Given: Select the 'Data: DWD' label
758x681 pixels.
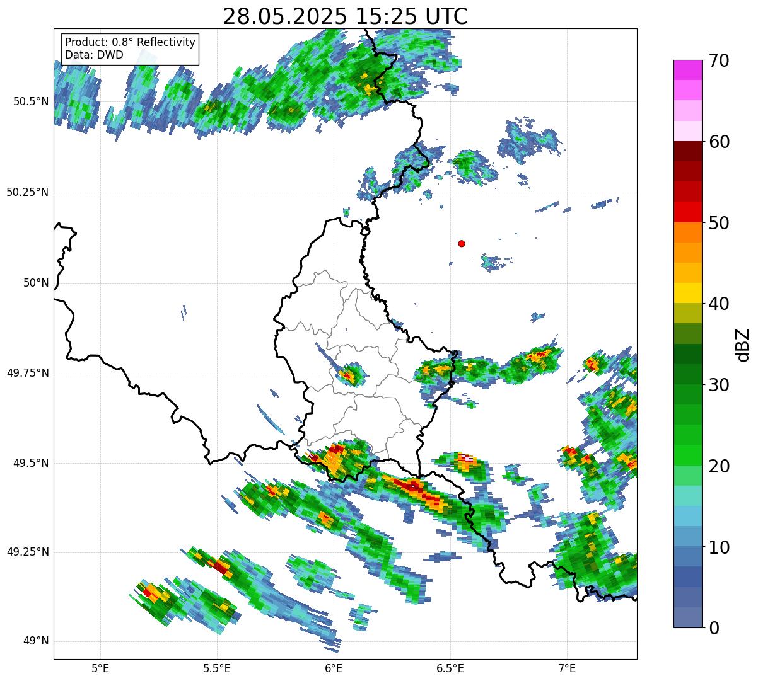Looking at the screenshot, I should (94, 55).
